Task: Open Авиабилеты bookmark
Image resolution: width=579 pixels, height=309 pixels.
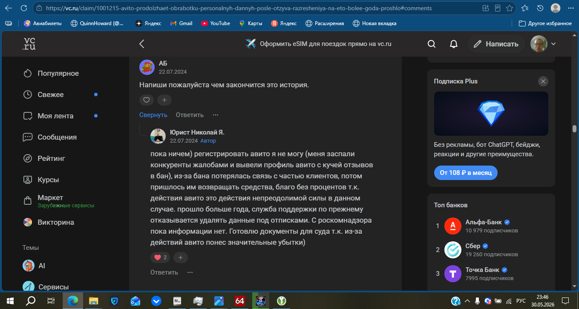Action: (x=43, y=23)
